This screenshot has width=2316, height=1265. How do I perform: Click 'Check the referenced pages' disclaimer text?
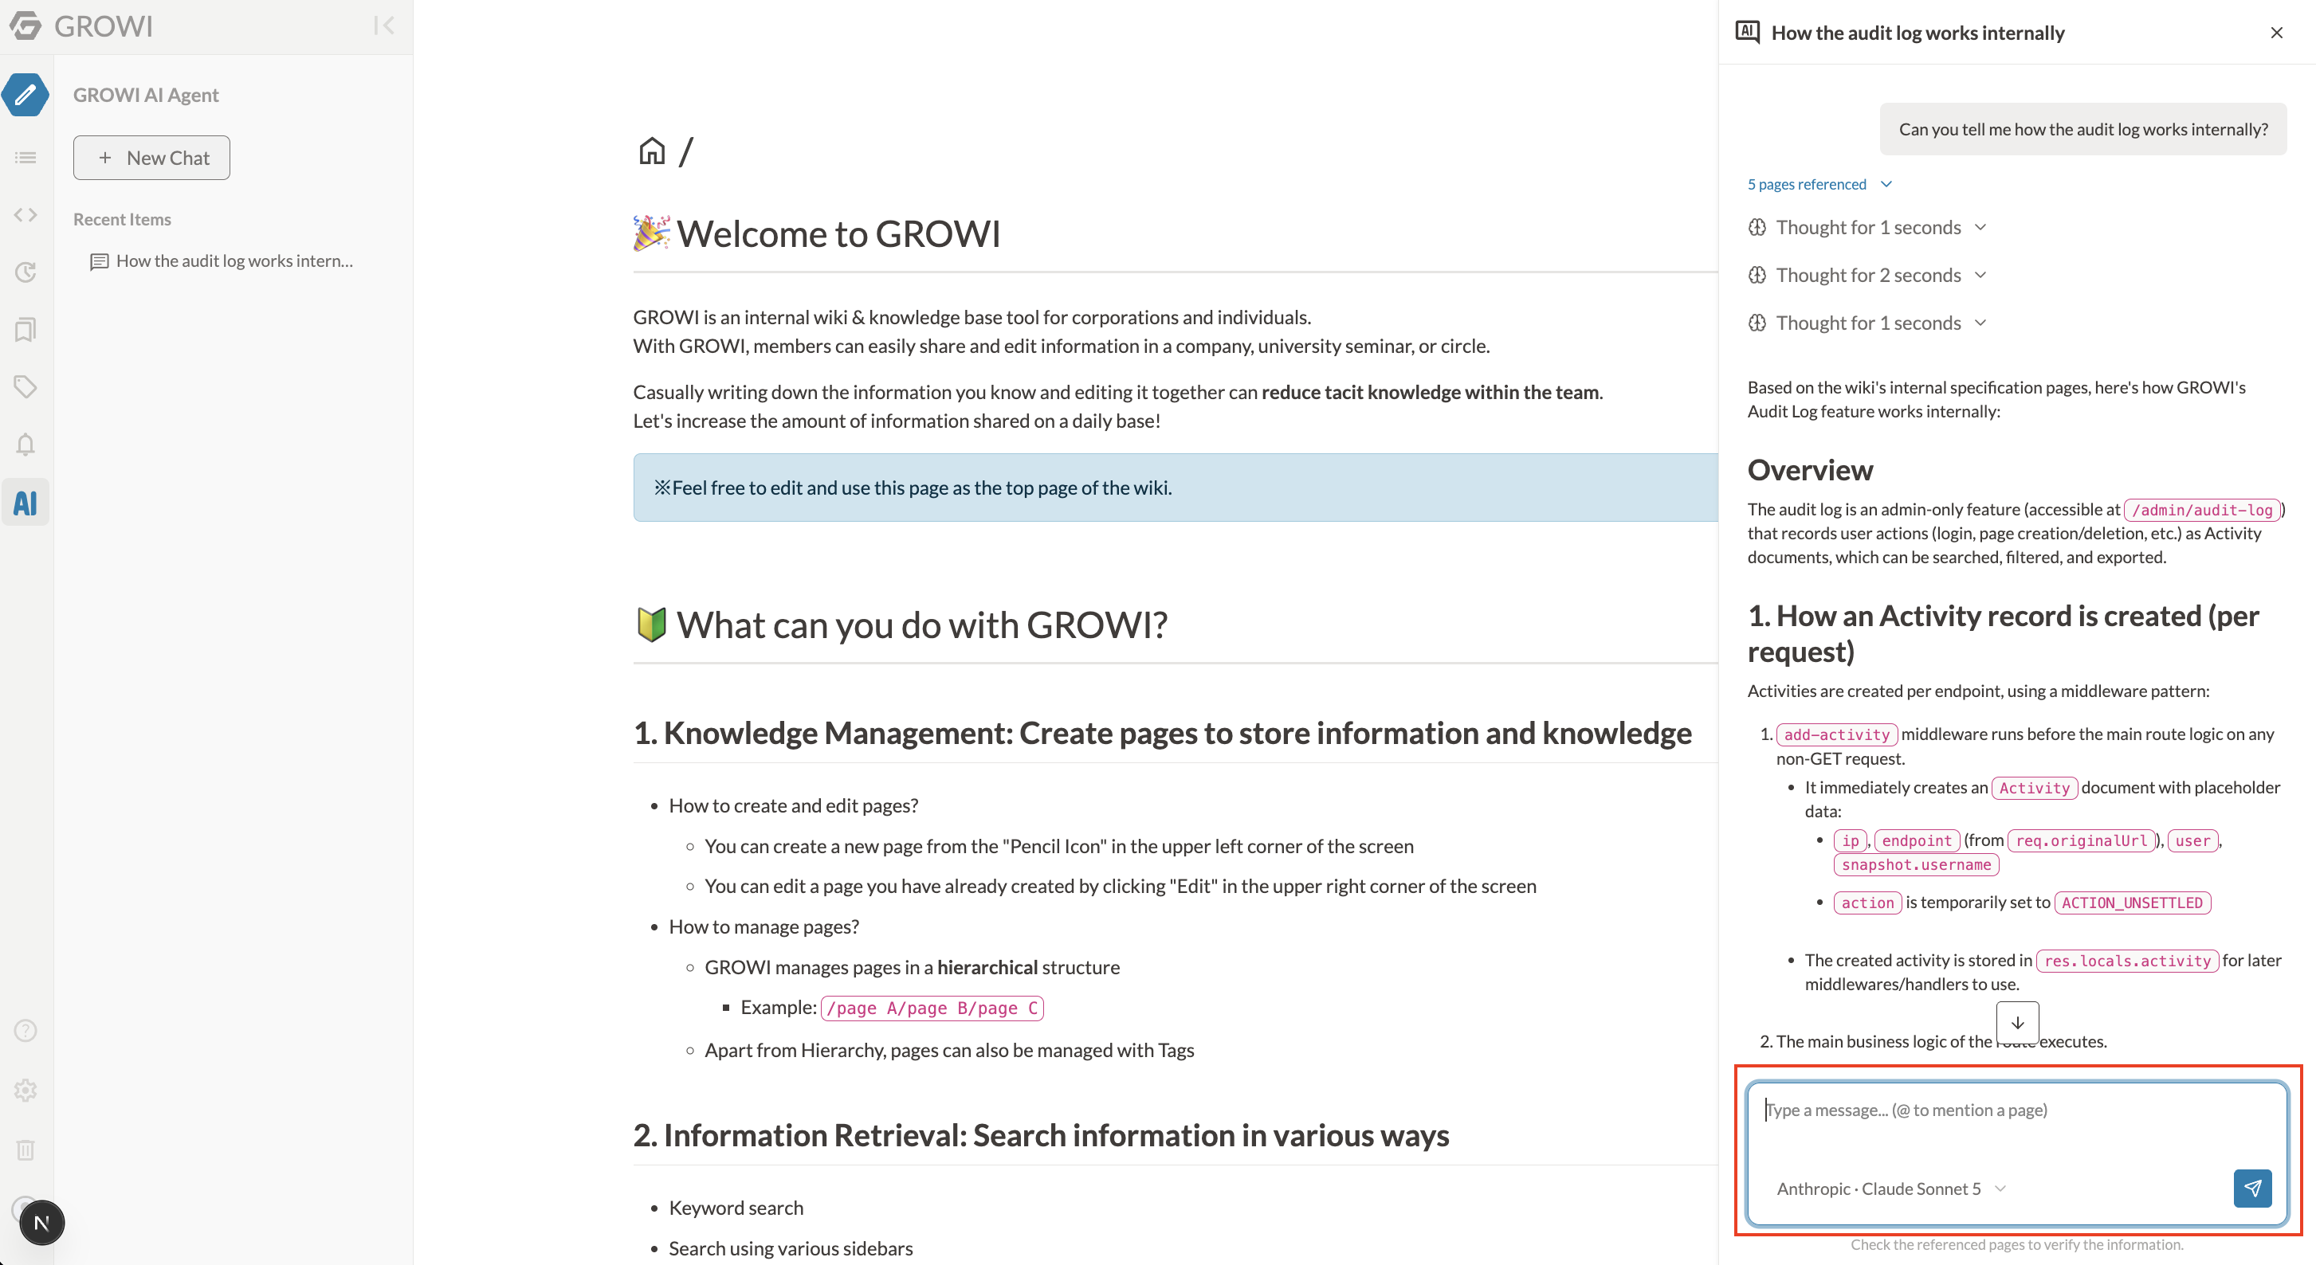pos(2016,1244)
